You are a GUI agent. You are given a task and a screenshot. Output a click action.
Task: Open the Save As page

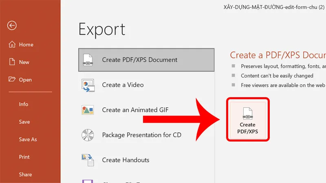coord(28,139)
